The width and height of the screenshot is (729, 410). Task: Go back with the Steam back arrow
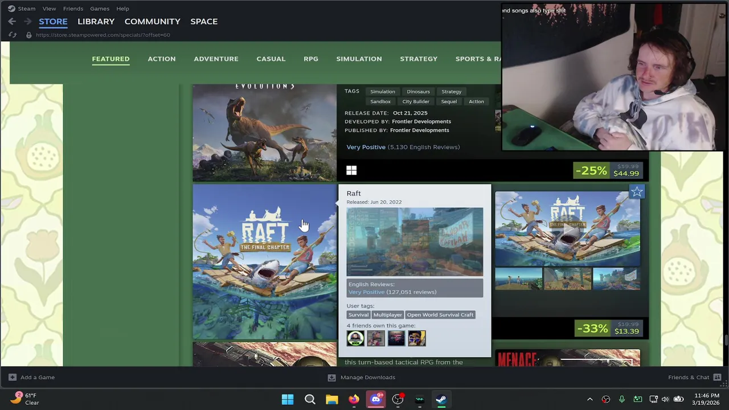tap(12, 21)
